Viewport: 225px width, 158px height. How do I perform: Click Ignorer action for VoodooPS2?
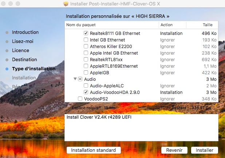tap(167, 99)
